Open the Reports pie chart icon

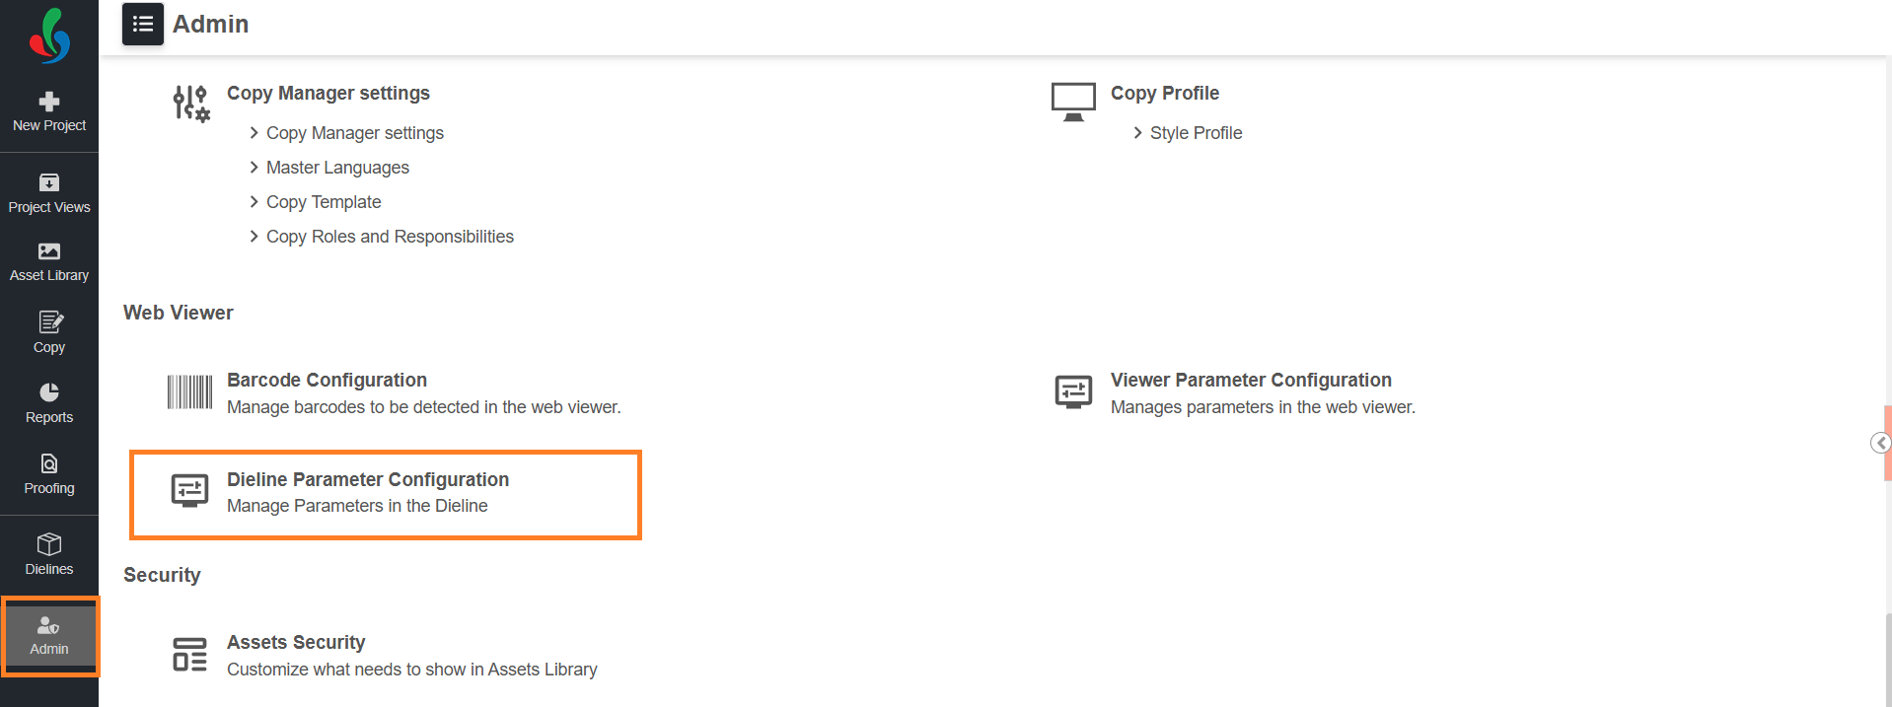[x=49, y=392]
